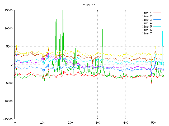Click the red legend sample for line 1
The image size is (169, 126).
pyautogui.click(x=157, y=13)
